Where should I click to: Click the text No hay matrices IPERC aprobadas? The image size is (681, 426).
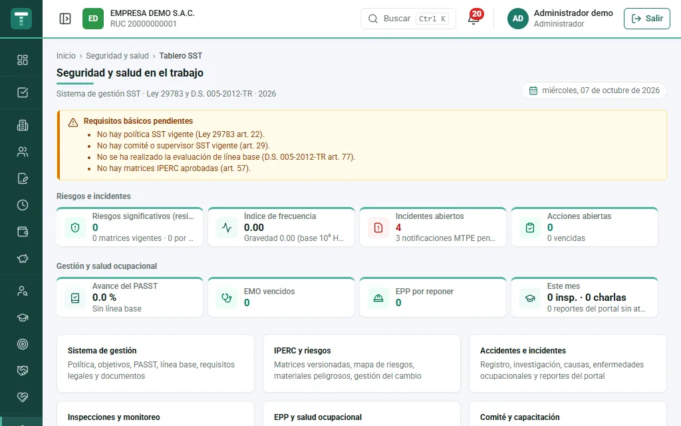click(x=174, y=168)
